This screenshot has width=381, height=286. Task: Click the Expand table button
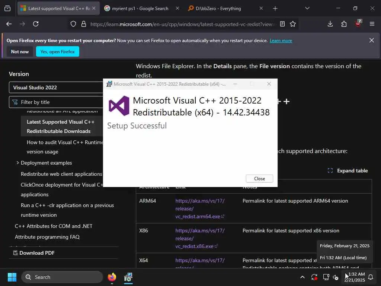pyautogui.click(x=348, y=171)
